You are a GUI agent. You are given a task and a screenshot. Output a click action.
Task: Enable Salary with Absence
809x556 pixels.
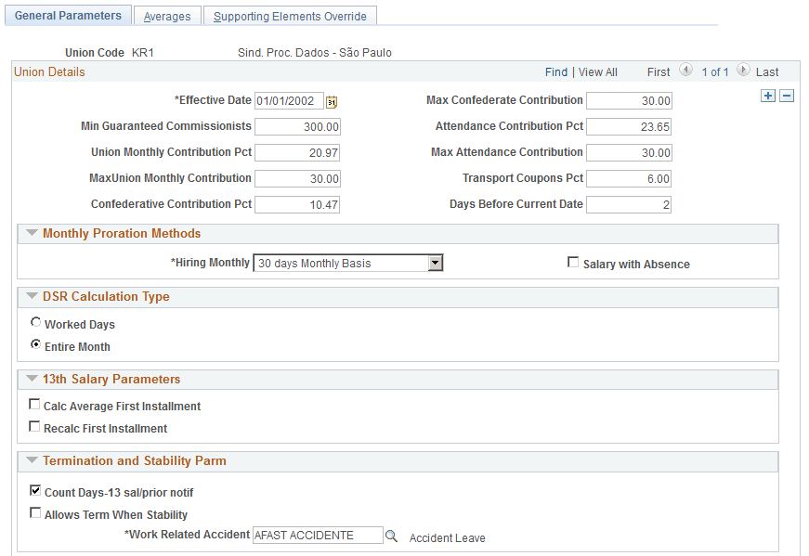click(x=573, y=262)
